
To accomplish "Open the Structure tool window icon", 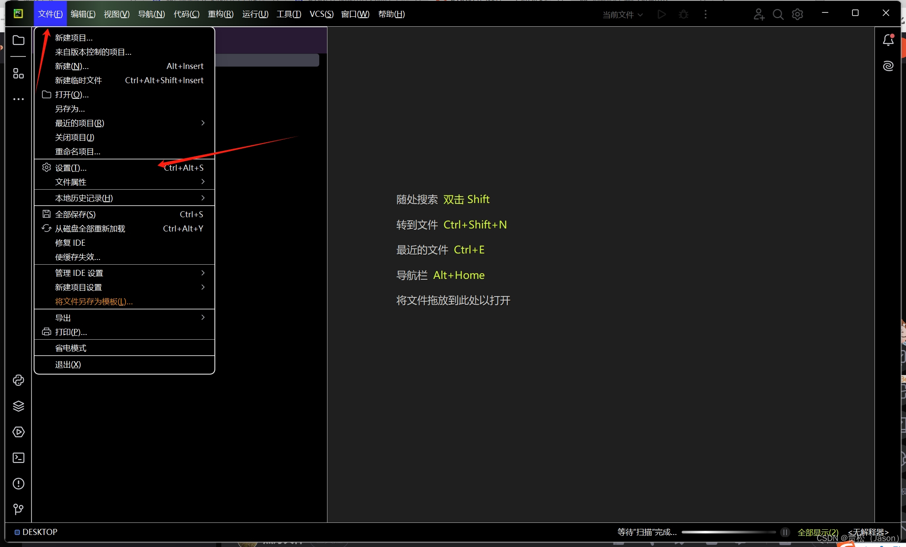I will (19, 74).
